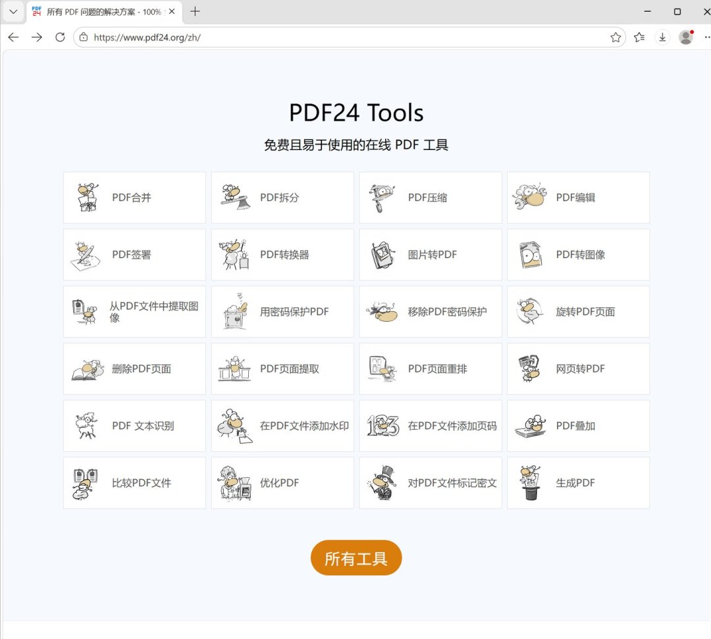Click the PDF编辑 (edit) wrench icon
The image size is (711, 639).
pos(529,197)
